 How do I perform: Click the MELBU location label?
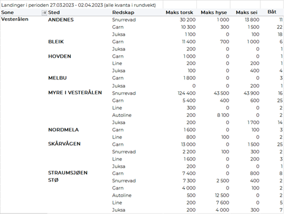point(57,79)
